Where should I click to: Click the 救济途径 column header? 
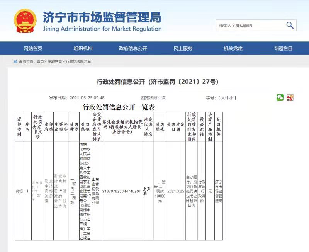202,127
